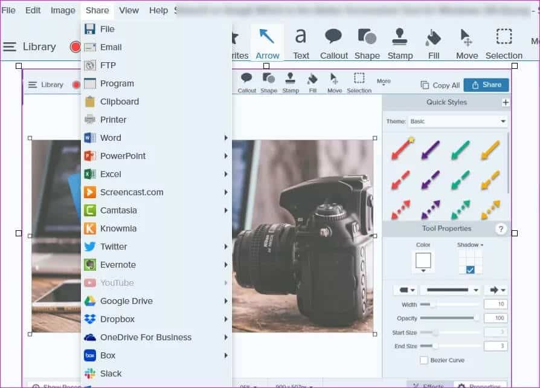Choose Printer in the Share menu
This screenshot has width=540, height=388.
click(x=156, y=120)
